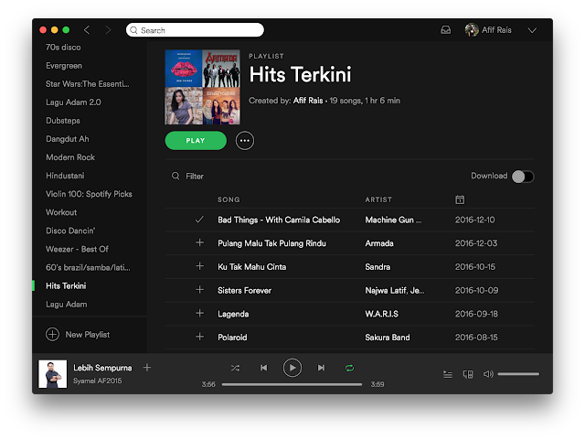
Task: Open the Dubsteps playlist
Action: click(63, 121)
